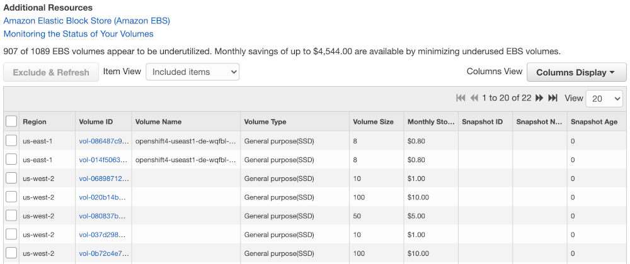Sort by the Volume Size column
The height and width of the screenshot is (264, 630).
(x=374, y=122)
